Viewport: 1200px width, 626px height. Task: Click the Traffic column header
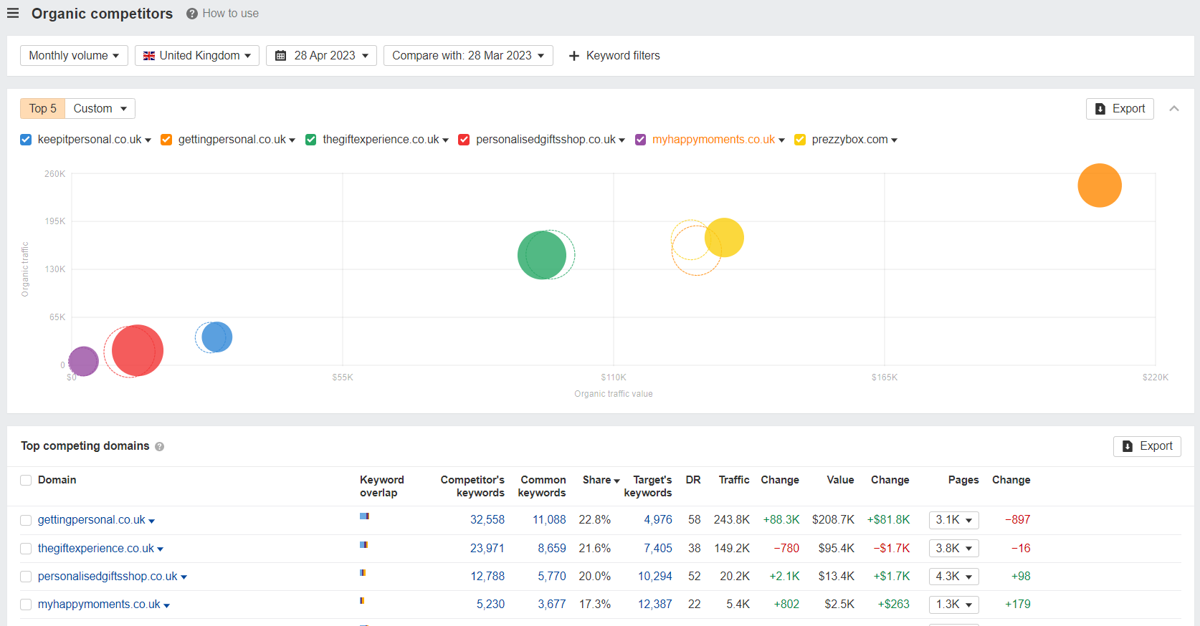click(734, 480)
